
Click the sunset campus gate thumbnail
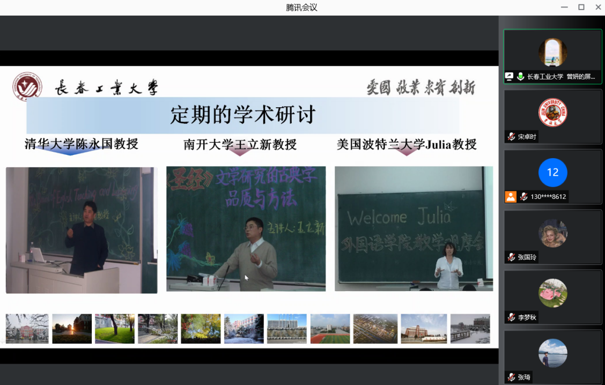tap(71, 328)
